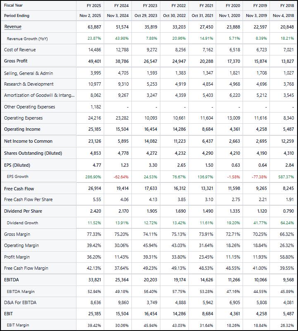
Task: Click the Fiscal Year header label
Action: pos(13,5)
